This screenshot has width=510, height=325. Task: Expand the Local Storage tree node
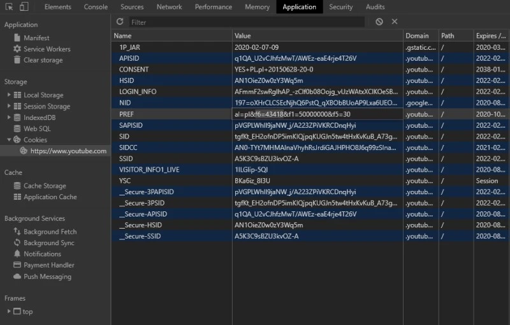point(9,95)
